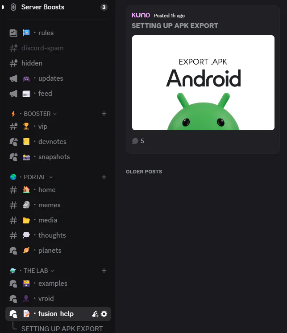This screenshot has height=333, width=287.
Task: Click the rules checklist icon
Action: coord(13,33)
